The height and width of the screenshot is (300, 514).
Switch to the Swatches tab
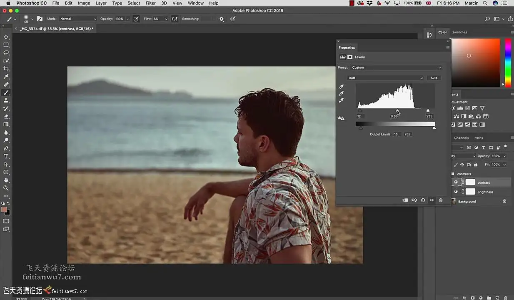459,32
